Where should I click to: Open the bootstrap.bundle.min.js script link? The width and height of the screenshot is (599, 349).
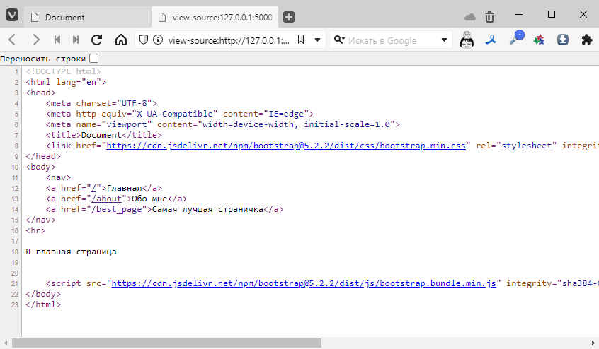pyautogui.click(x=303, y=283)
